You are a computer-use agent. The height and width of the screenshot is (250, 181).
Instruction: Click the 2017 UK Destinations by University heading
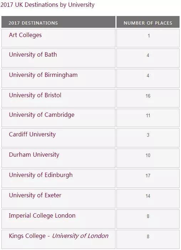click(47, 5)
